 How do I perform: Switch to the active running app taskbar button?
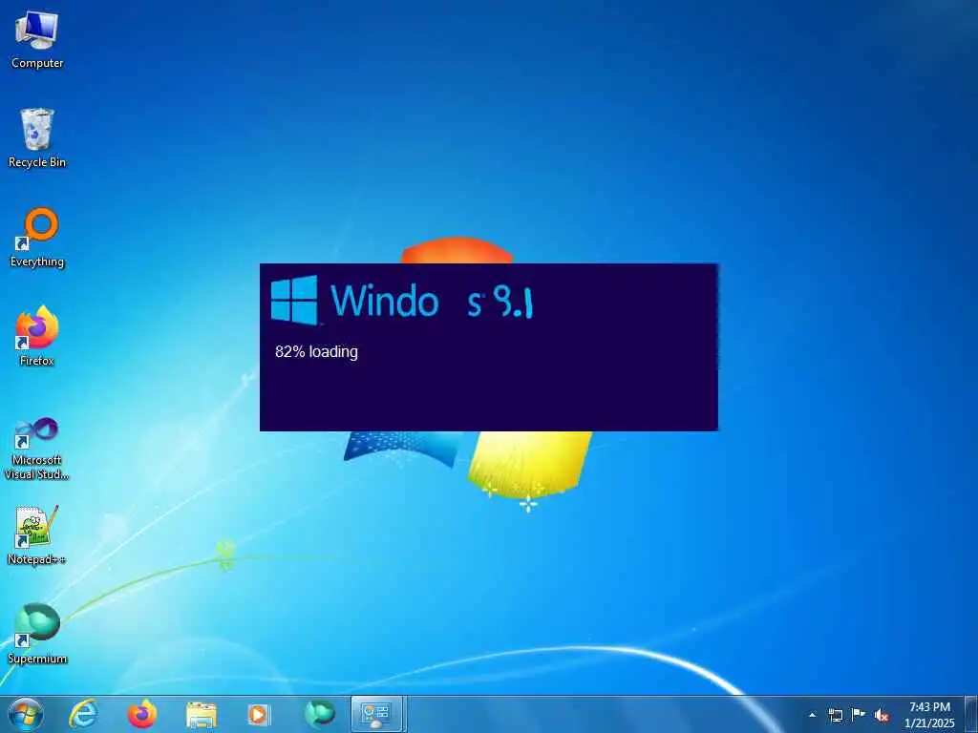378,714
